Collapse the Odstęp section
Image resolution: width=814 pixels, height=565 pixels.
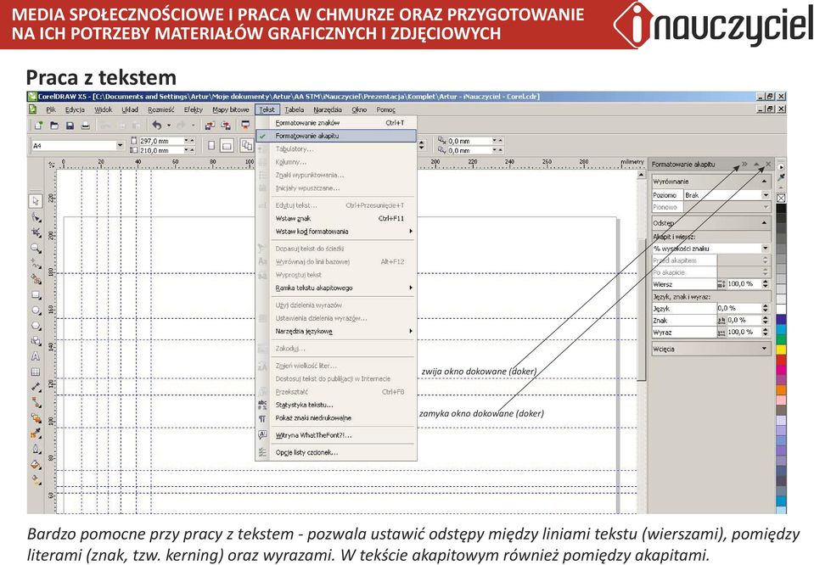pos(764,222)
